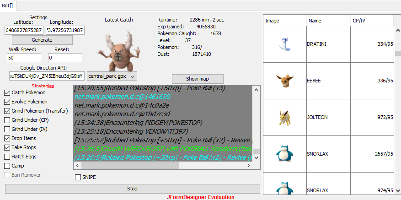Uncheck Grind Pokemon (Transfer)

pos(7,111)
